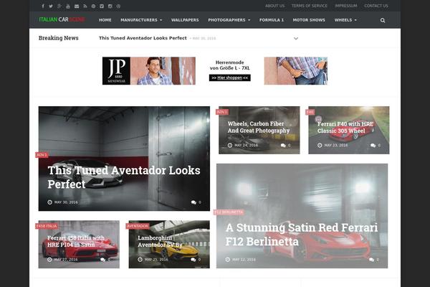Click date May 22, 2016 on F12 card
The width and height of the screenshot is (430, 287).
(244, 260)
